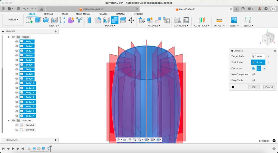
Task: Collapse the Sketches folder
Action: 8,120
